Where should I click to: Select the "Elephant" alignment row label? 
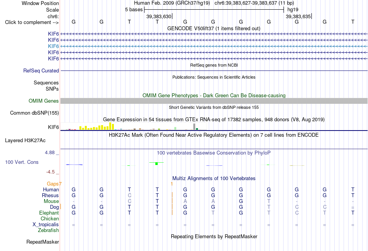(49, 213)
